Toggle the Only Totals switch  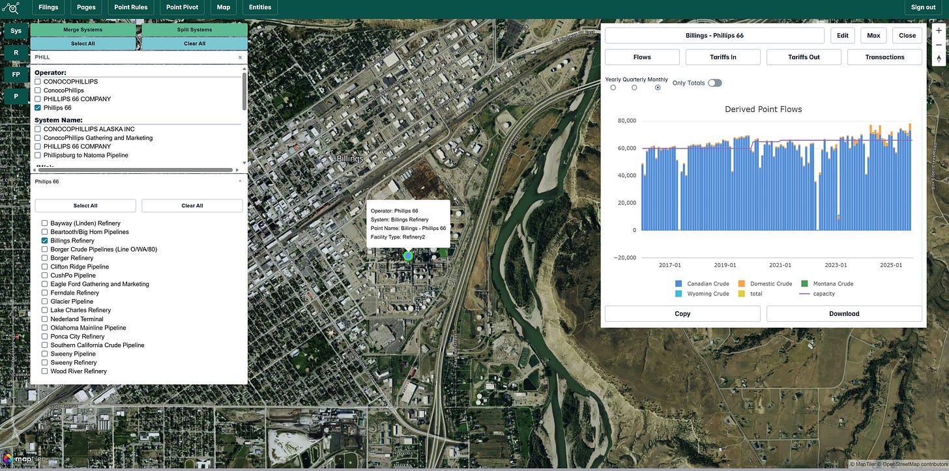tap(715, 83)
